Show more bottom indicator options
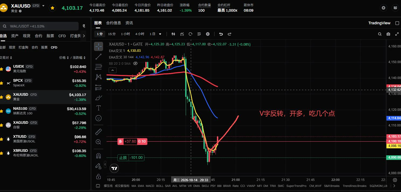The image size is (401, 192). [x=394, y=186]
